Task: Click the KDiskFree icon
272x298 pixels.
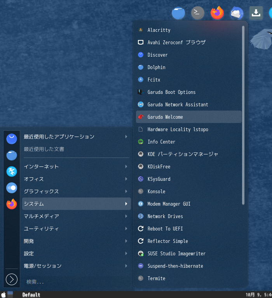Action: [141, 167]
